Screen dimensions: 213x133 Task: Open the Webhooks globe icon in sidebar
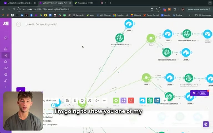tap(6, 74)
